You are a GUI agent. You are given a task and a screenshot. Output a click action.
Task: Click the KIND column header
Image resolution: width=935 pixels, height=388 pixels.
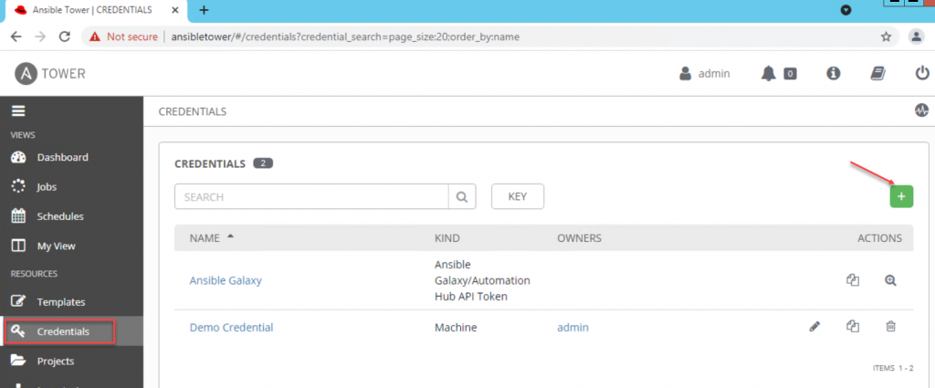[x=447, y=238]
